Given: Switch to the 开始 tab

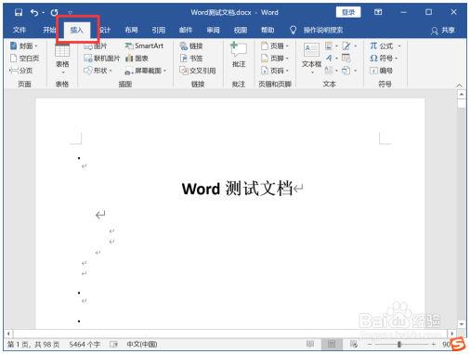Looking at the screenshot, I should tap(48, 30).
